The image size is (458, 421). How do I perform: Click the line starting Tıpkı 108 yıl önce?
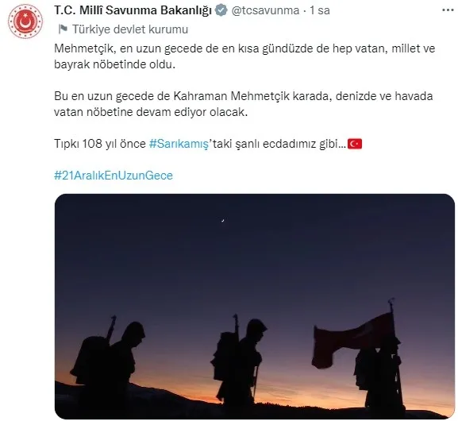(208, 144)
